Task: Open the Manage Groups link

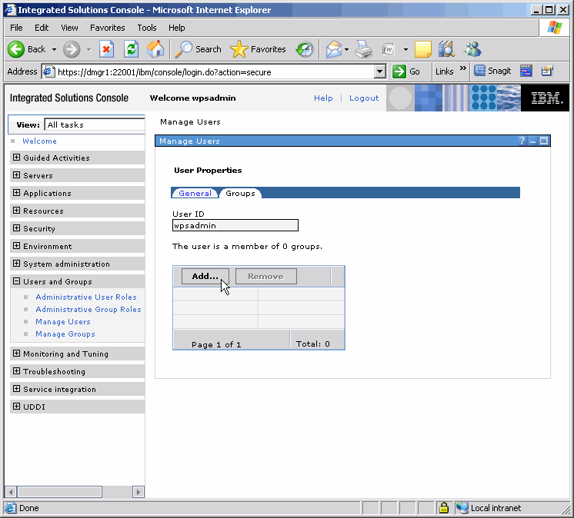Action: (x=65, y=334)
